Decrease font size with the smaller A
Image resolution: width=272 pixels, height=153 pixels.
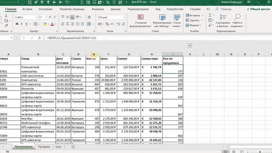pyautogui.click(x=55, y=17)
